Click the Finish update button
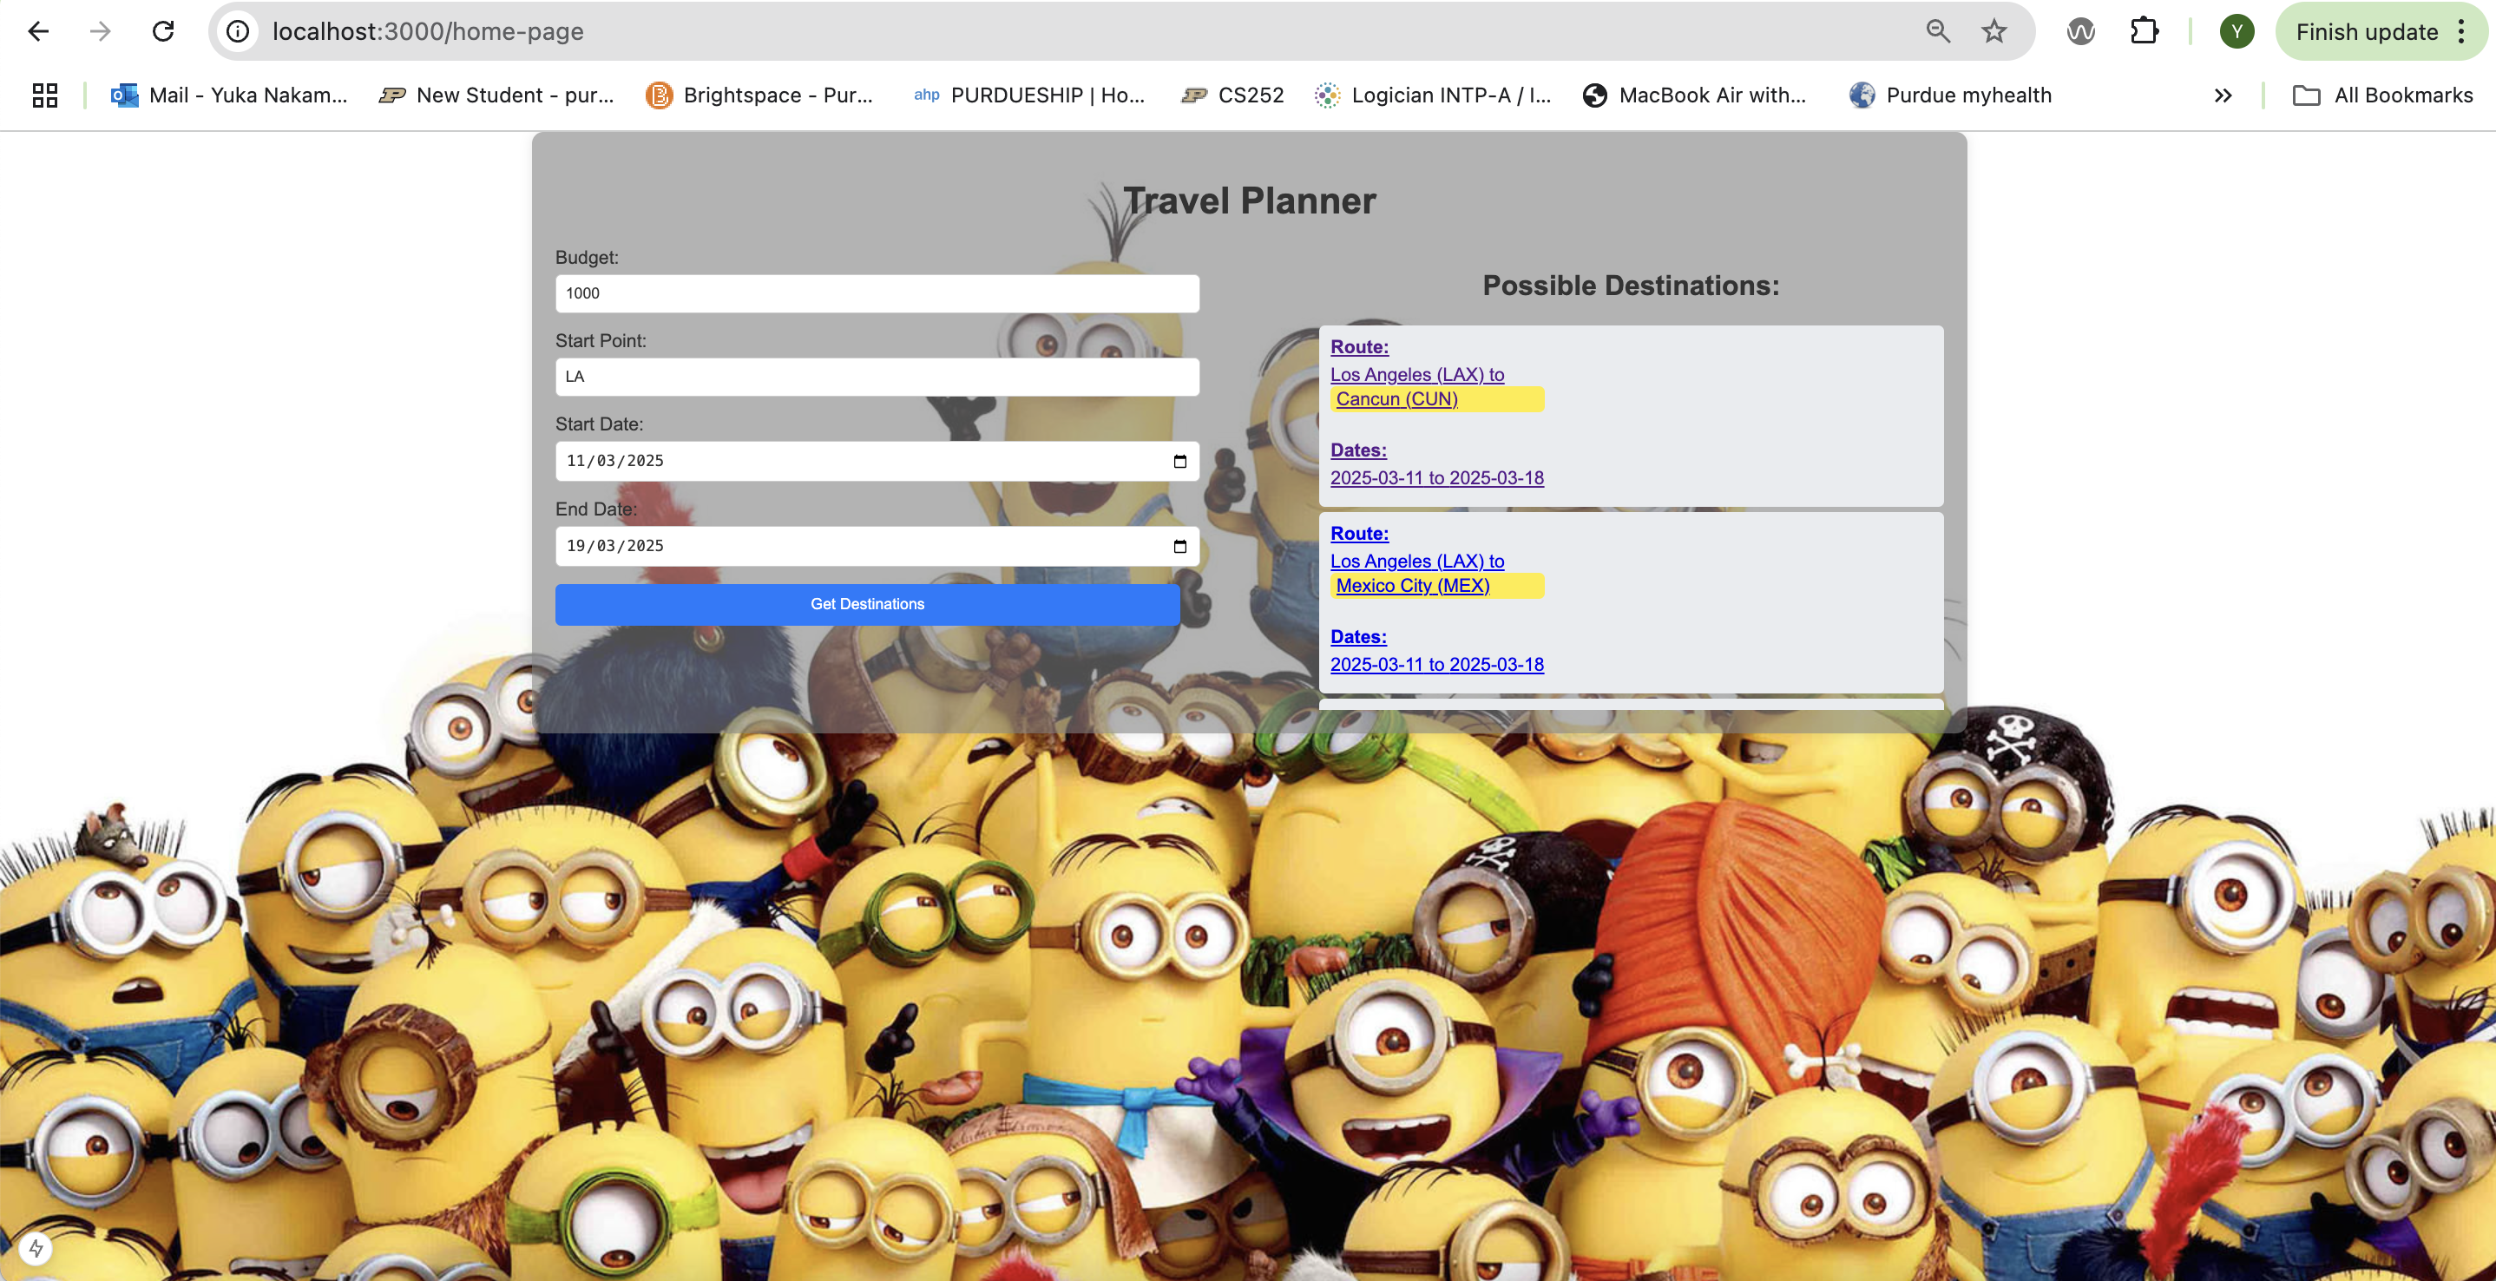 (x=2366, y=32)
